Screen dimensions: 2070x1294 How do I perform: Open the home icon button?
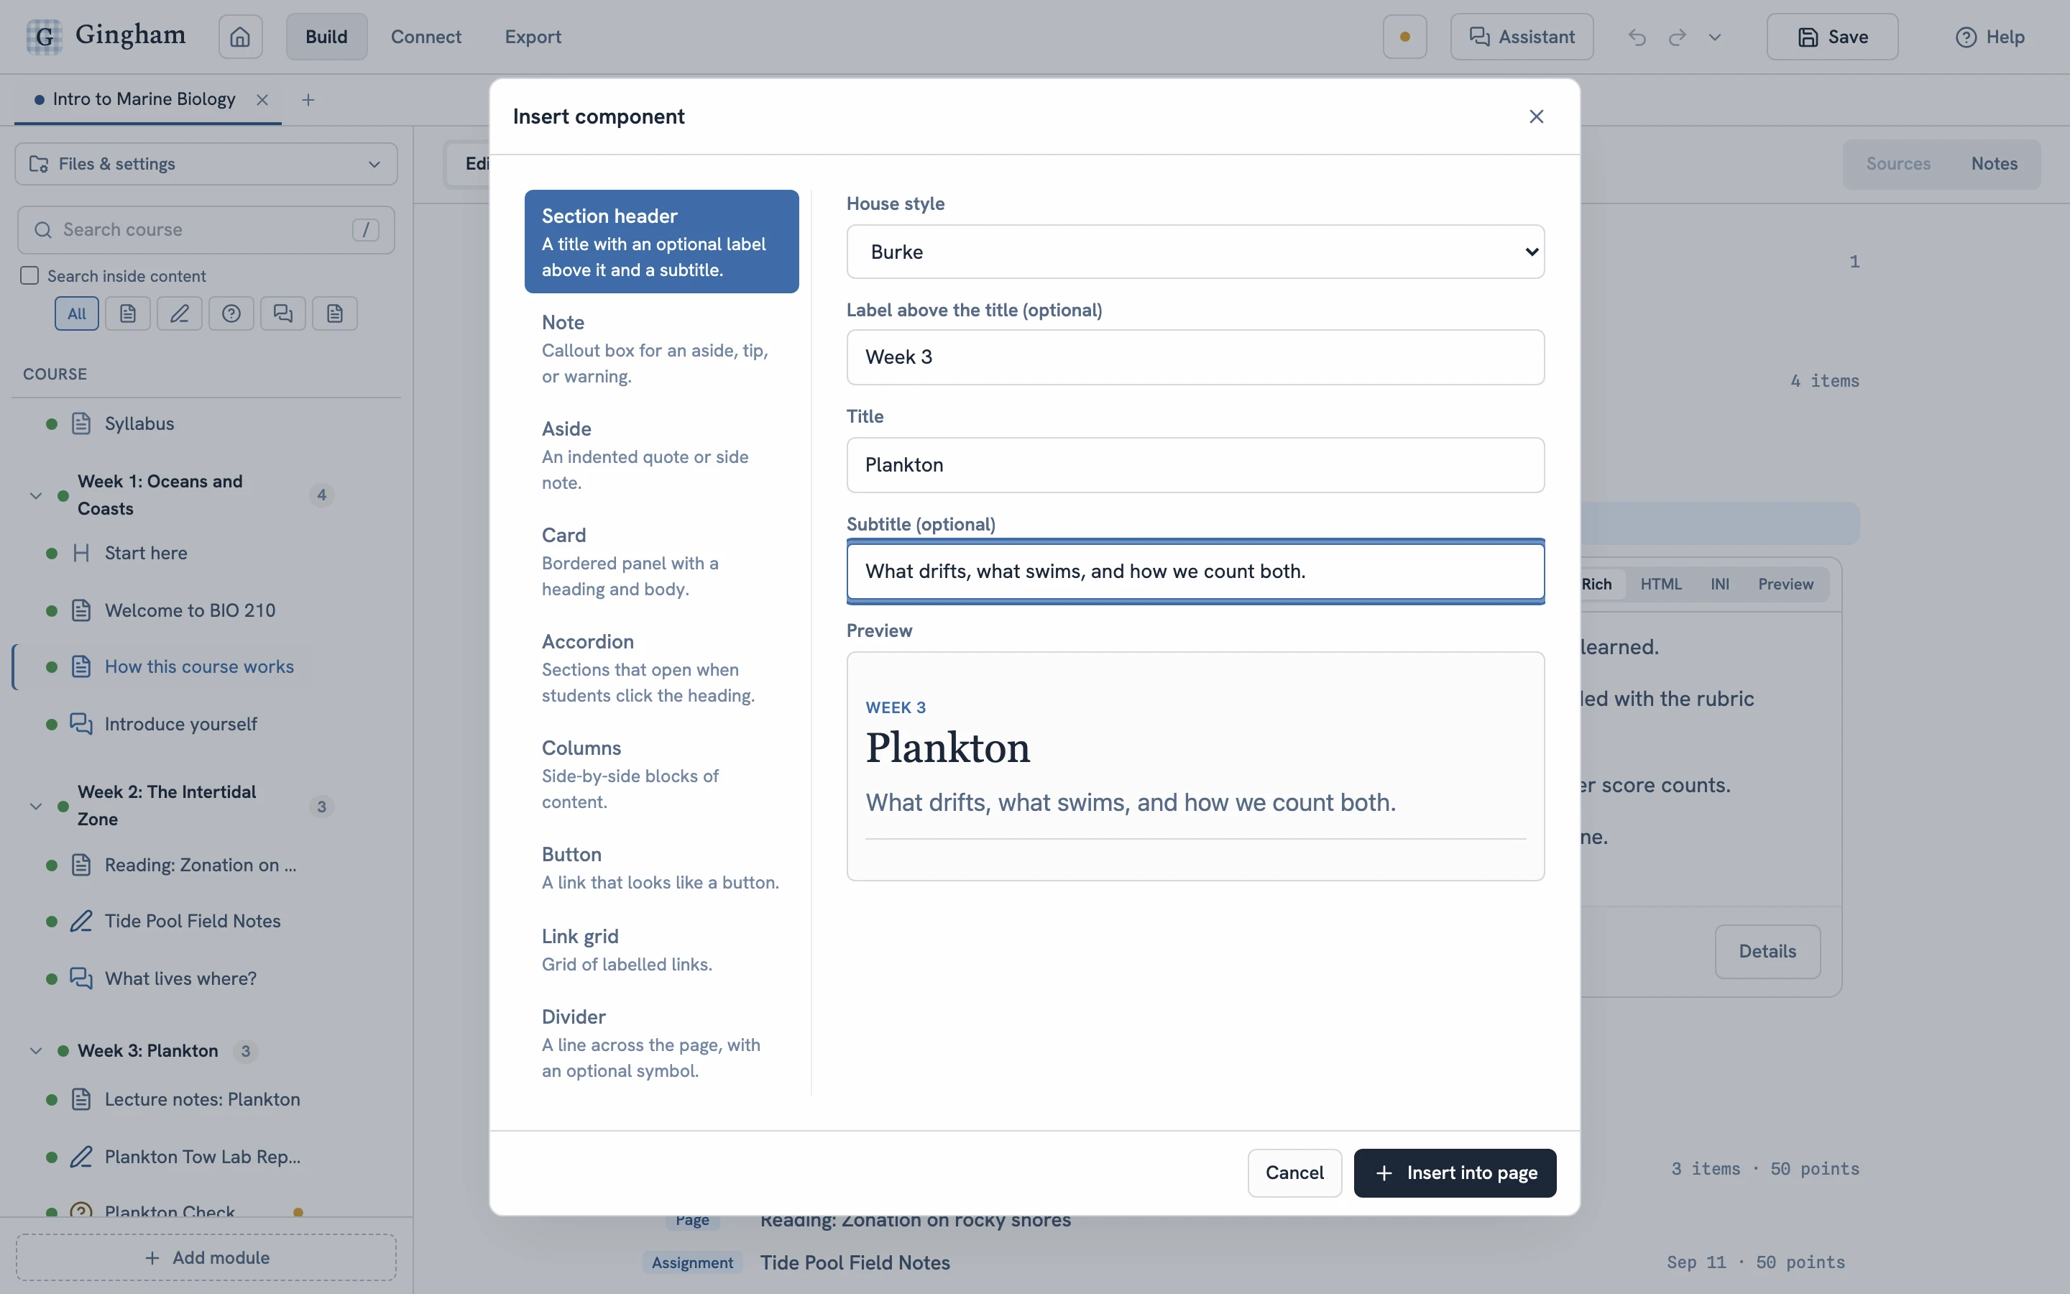240,37
